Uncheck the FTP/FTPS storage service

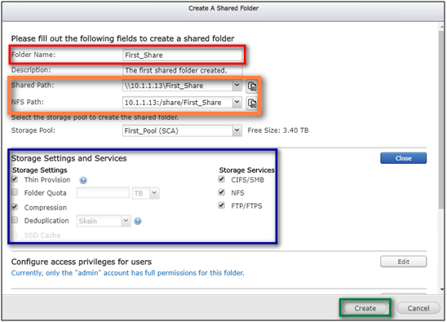[222, 205]
